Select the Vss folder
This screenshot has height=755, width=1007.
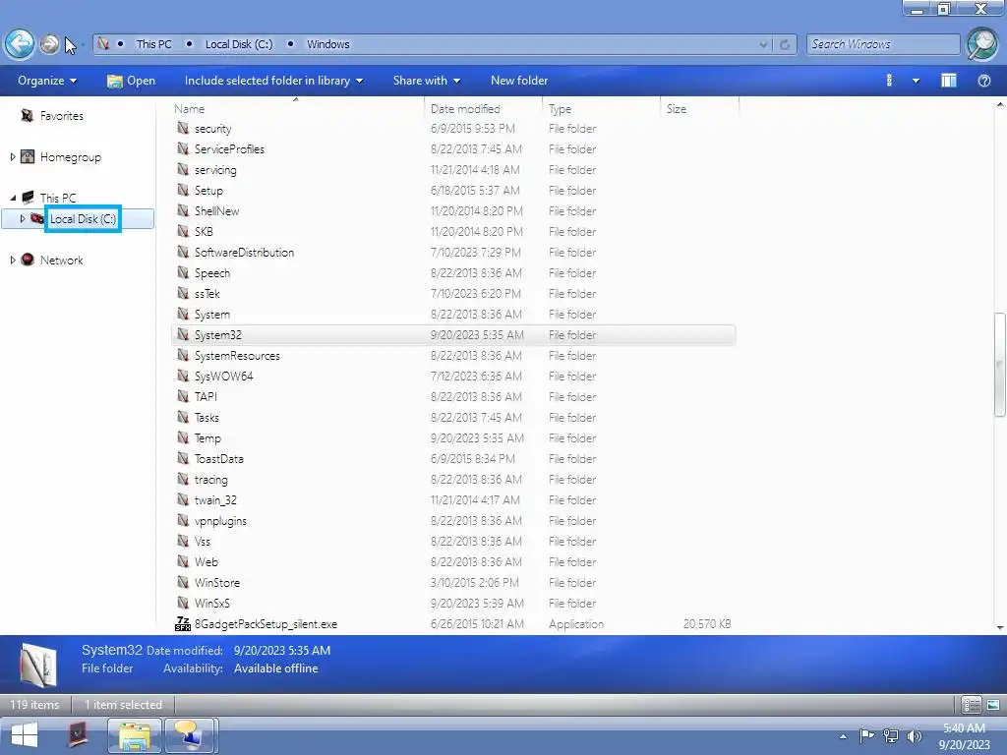[203, 542]
